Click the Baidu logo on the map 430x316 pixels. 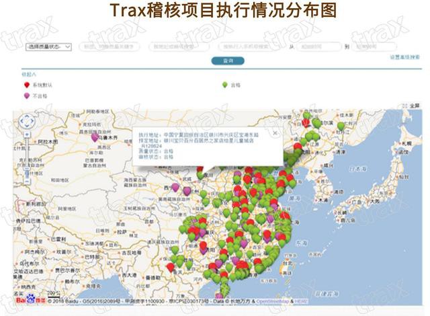(30, 299)
